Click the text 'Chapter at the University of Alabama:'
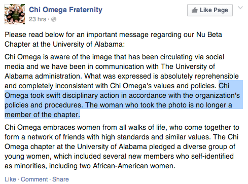Image resolution: width=248 pixels, height=184 pixels. tap(64, 44)
